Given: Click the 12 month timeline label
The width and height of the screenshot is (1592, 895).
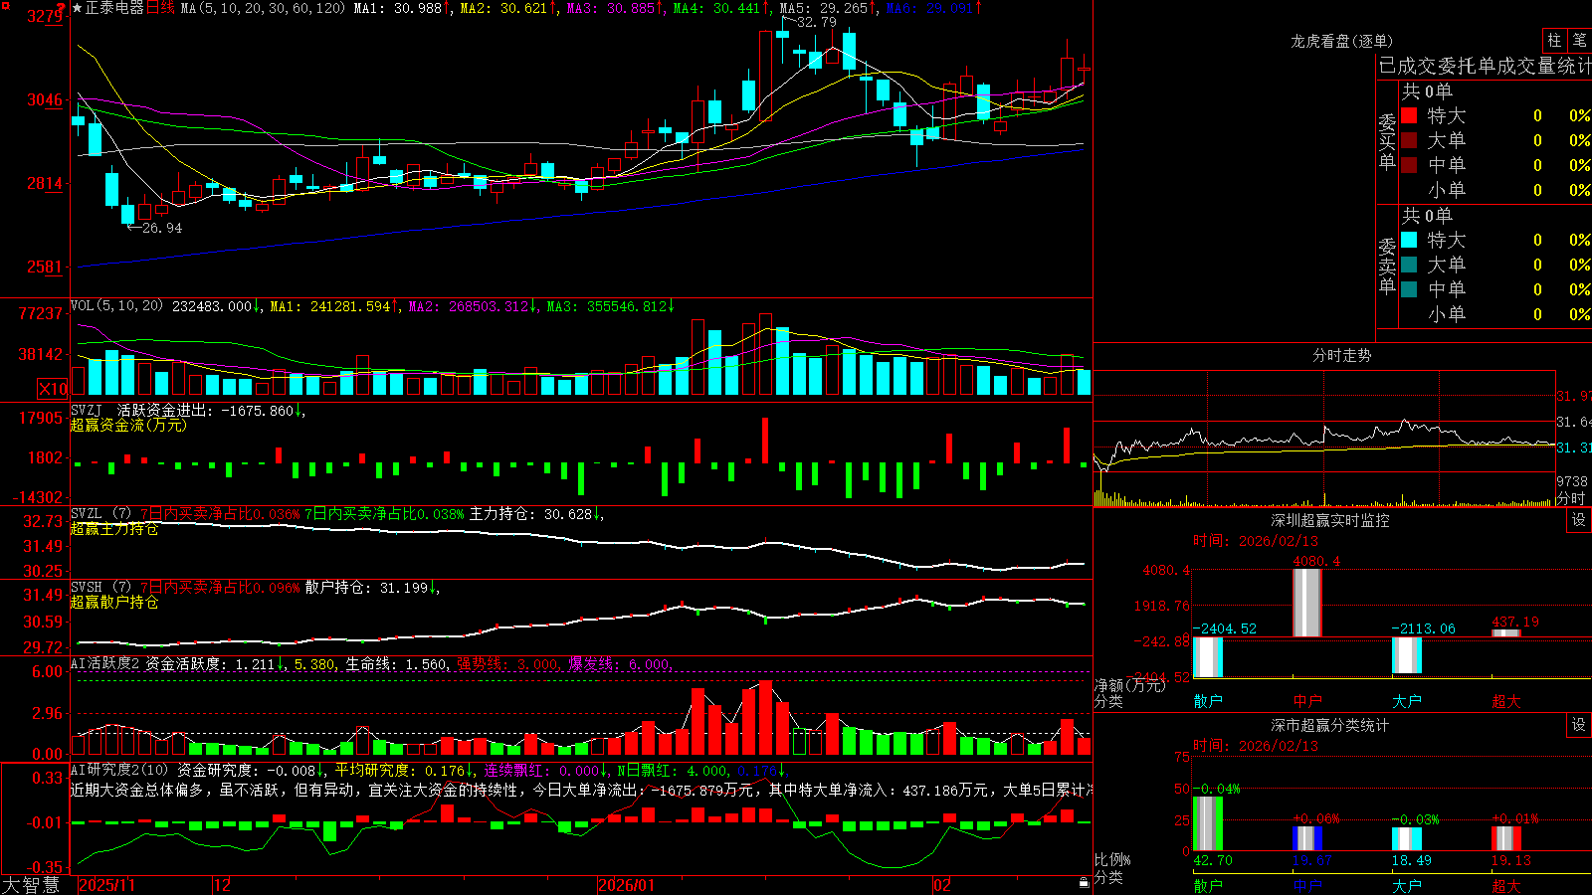Looking at the screenshot, I should [x=223, y=885].
